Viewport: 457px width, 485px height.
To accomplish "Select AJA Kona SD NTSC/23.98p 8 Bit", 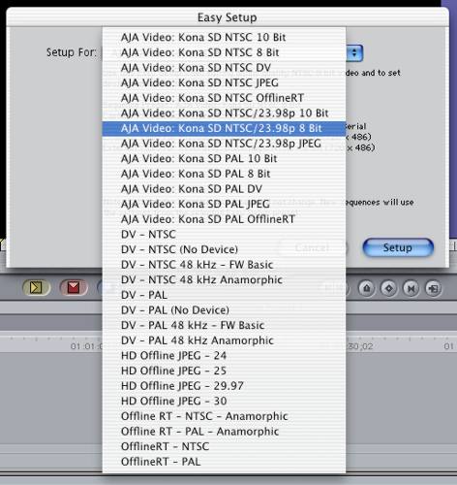I will click(x=224, y=128).
